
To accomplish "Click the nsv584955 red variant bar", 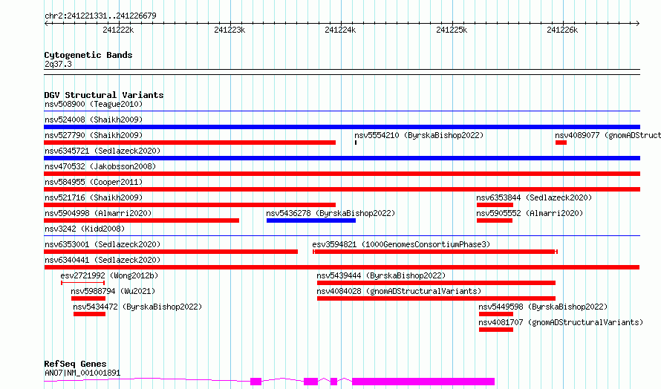I will (x=342, y=189).
